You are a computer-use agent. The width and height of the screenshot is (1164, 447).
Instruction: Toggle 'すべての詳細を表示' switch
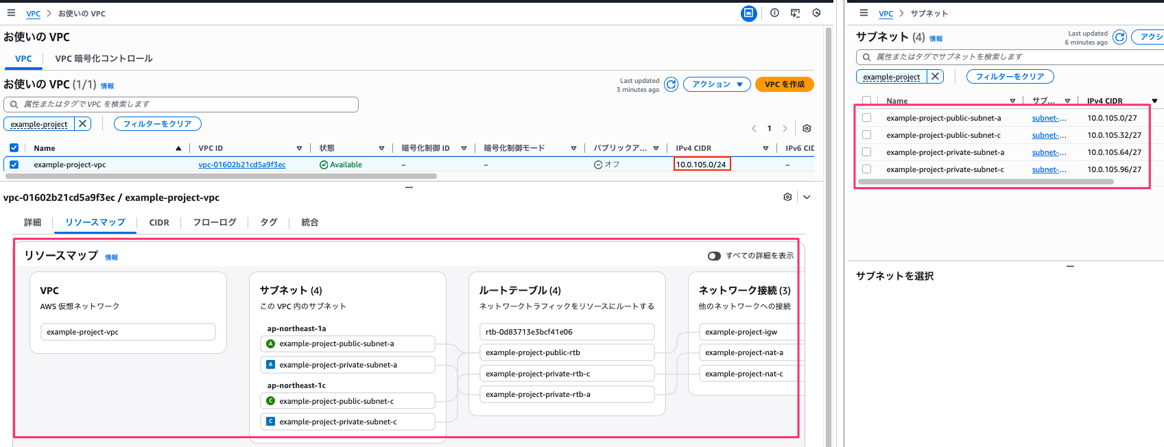coord(714,256)
